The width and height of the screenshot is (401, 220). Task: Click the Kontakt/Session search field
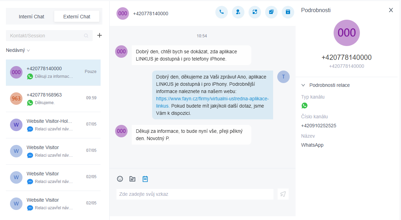point(45,36)
